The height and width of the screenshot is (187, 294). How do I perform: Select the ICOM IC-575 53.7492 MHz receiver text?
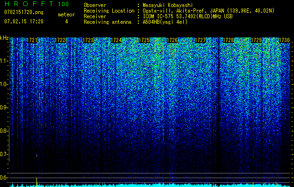(x=187, y=16)
